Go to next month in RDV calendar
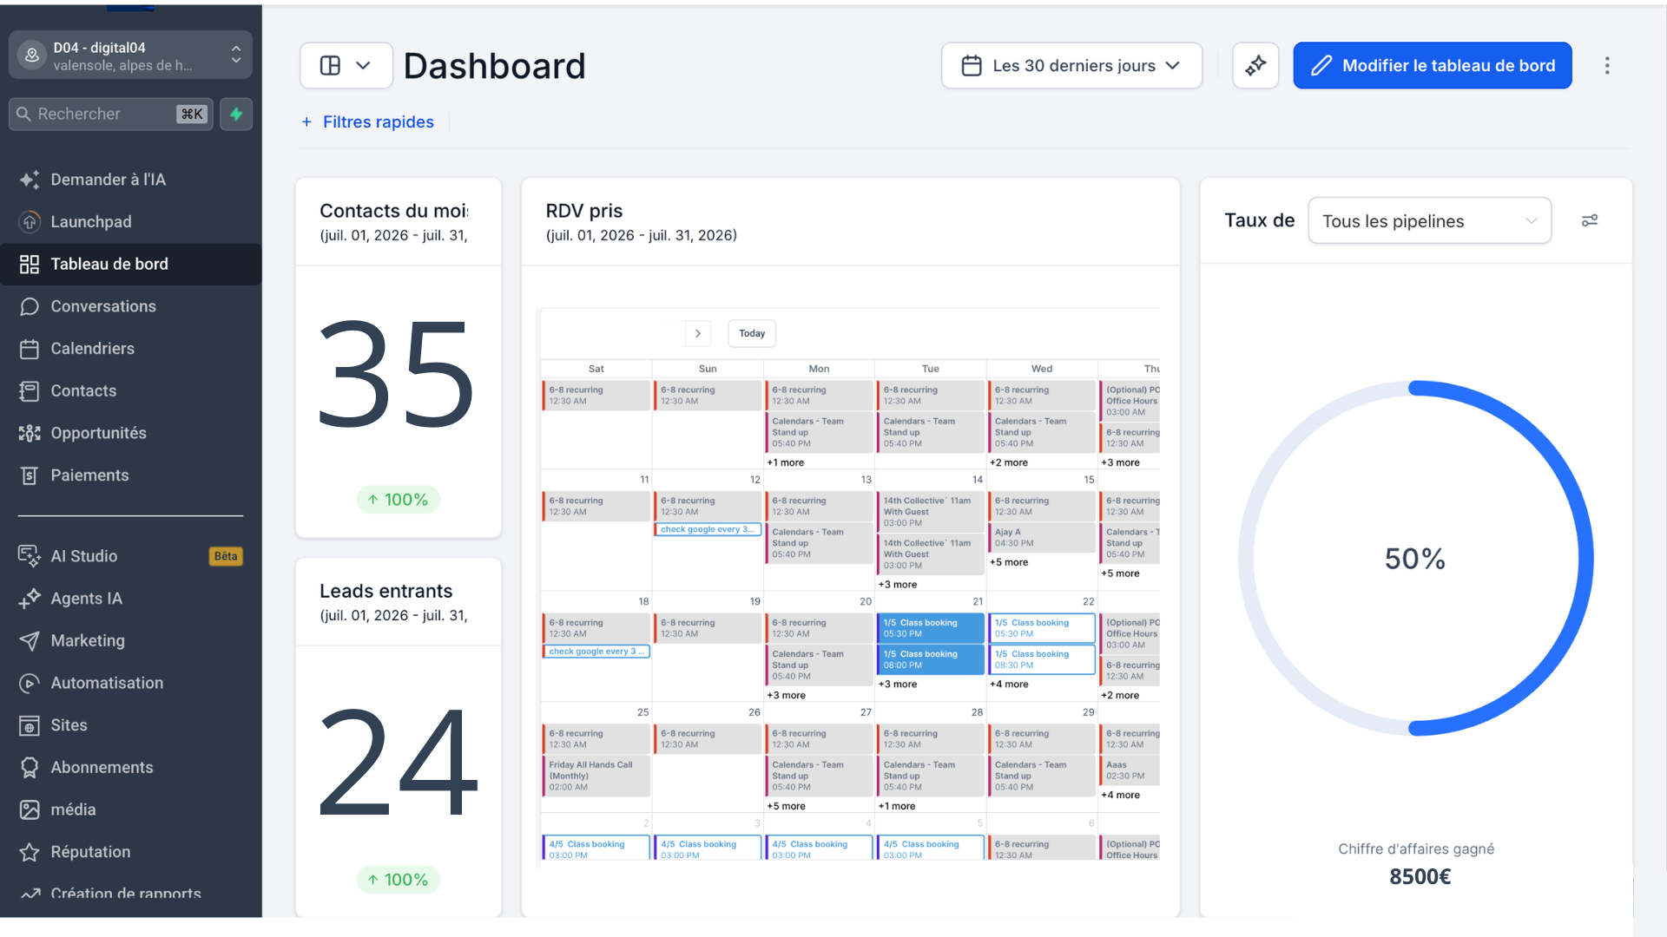The width and height of the screenshot is (1667, 937). tap(697, 333)
